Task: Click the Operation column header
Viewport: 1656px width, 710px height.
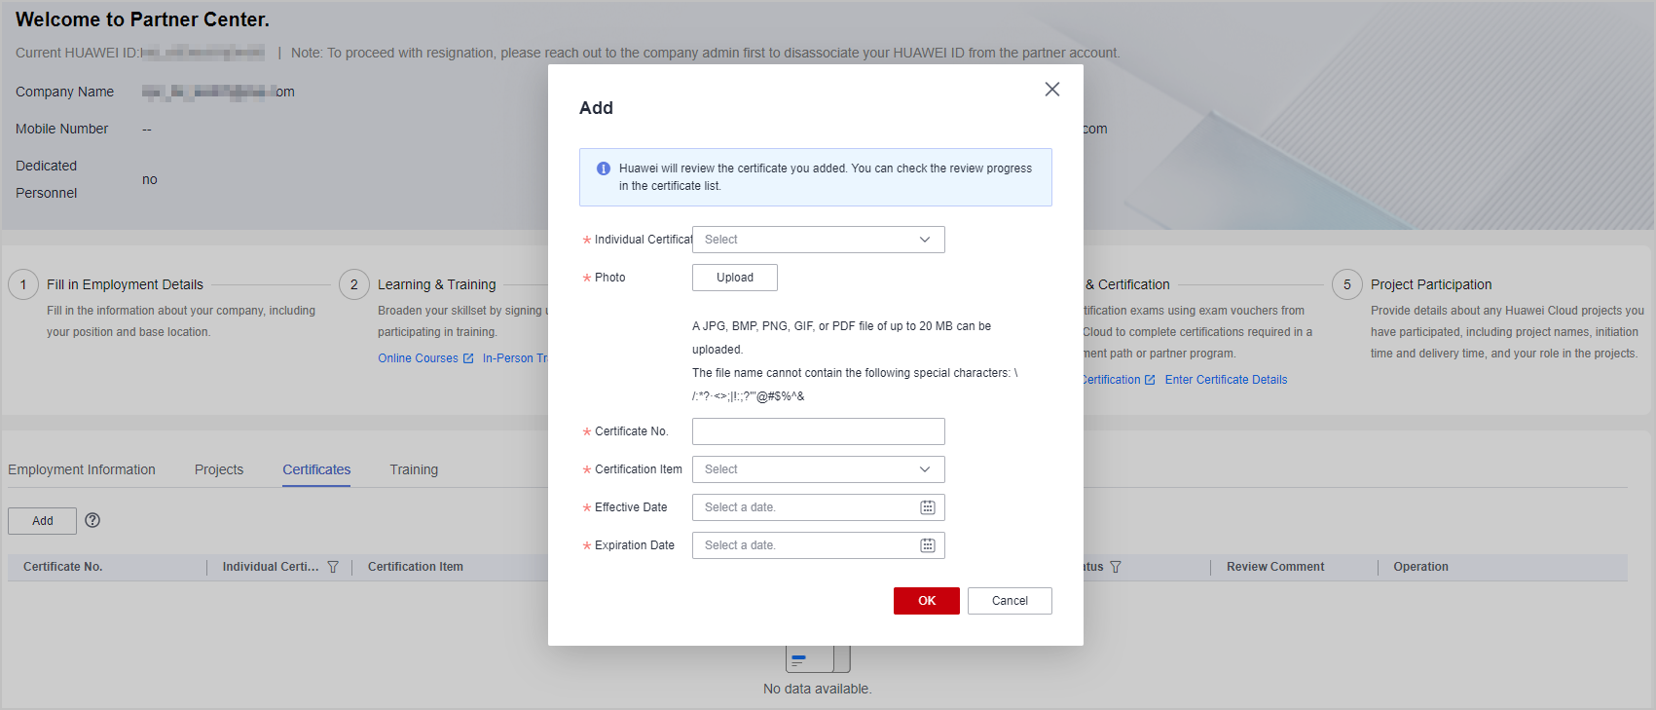Action: coord(1420,567)
